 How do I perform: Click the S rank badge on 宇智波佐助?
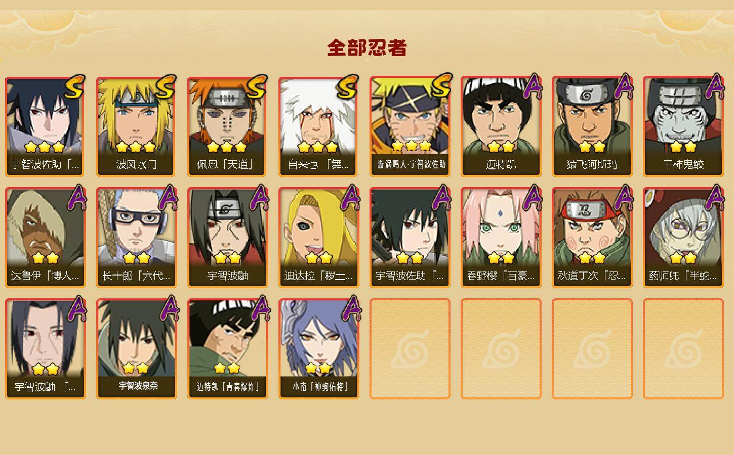[75, 87]
